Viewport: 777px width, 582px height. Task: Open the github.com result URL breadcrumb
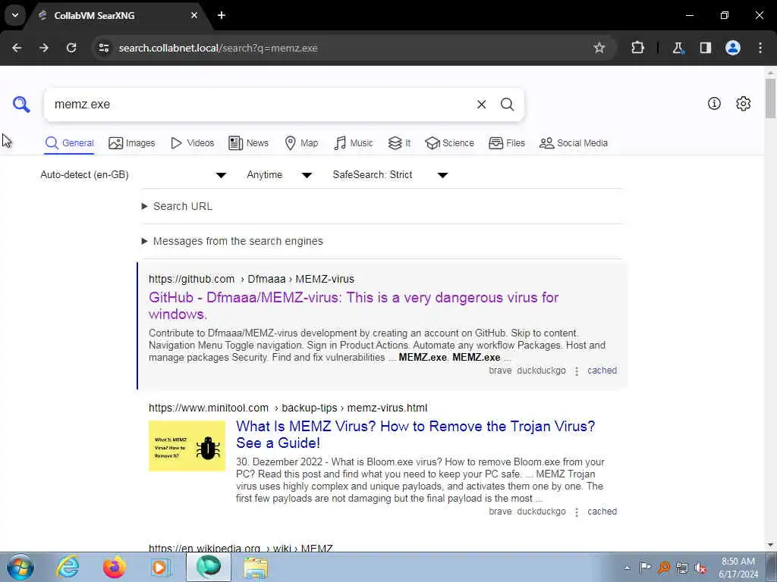tap(251, 279)
